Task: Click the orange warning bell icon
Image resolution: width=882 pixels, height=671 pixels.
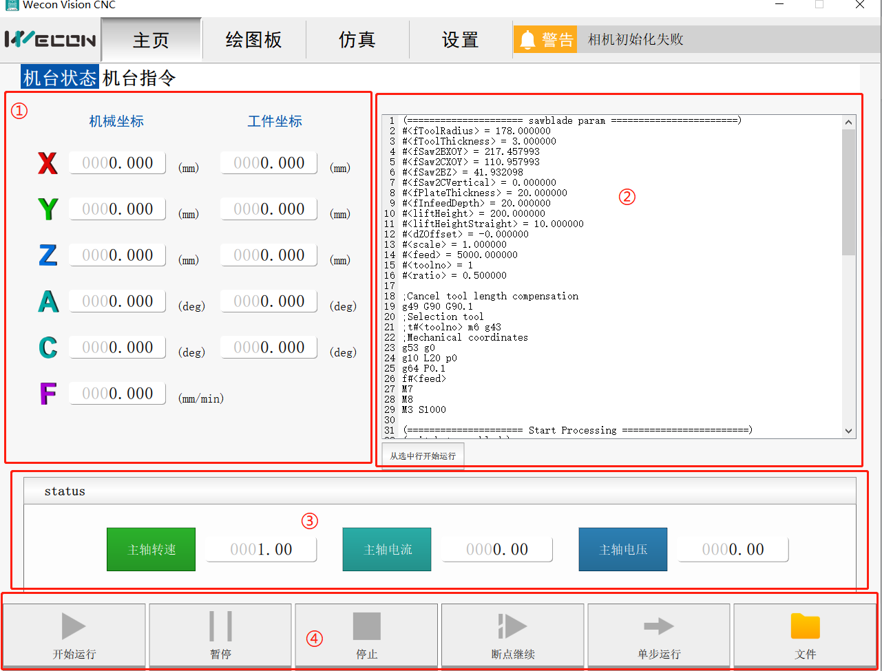Action: (x=527, y=40)
